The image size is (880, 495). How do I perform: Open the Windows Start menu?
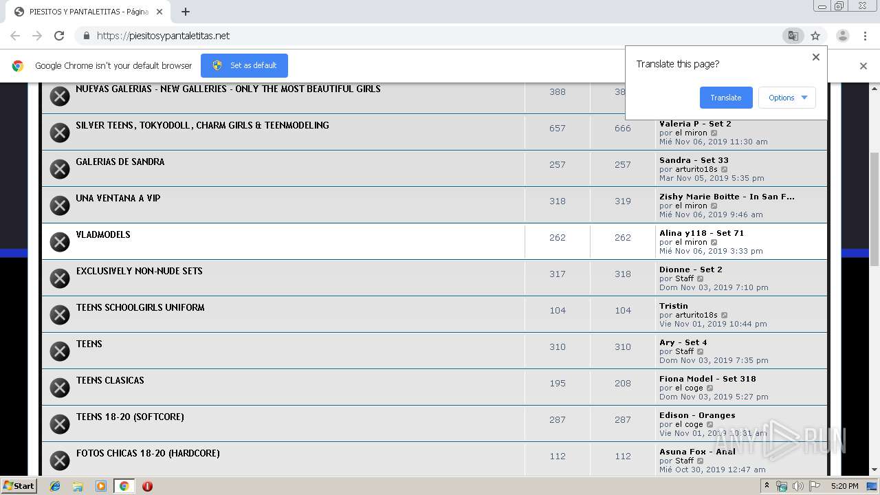click(19, 486)
